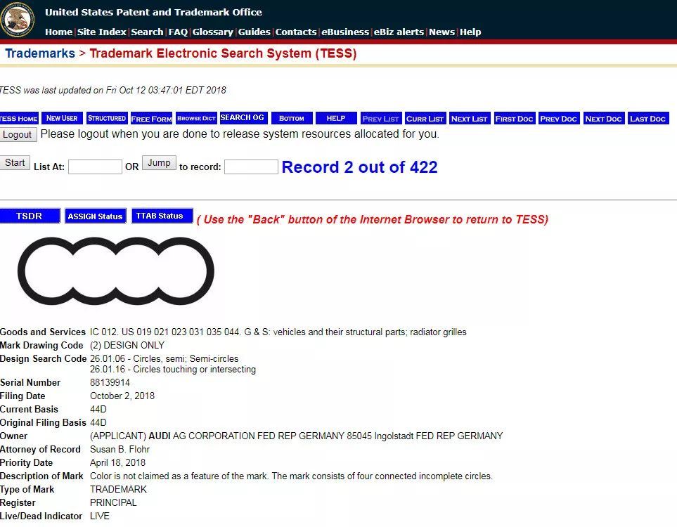Select the New User toolbar button
This screenshot has width=677, height=527.
click(x=62, y=118)
